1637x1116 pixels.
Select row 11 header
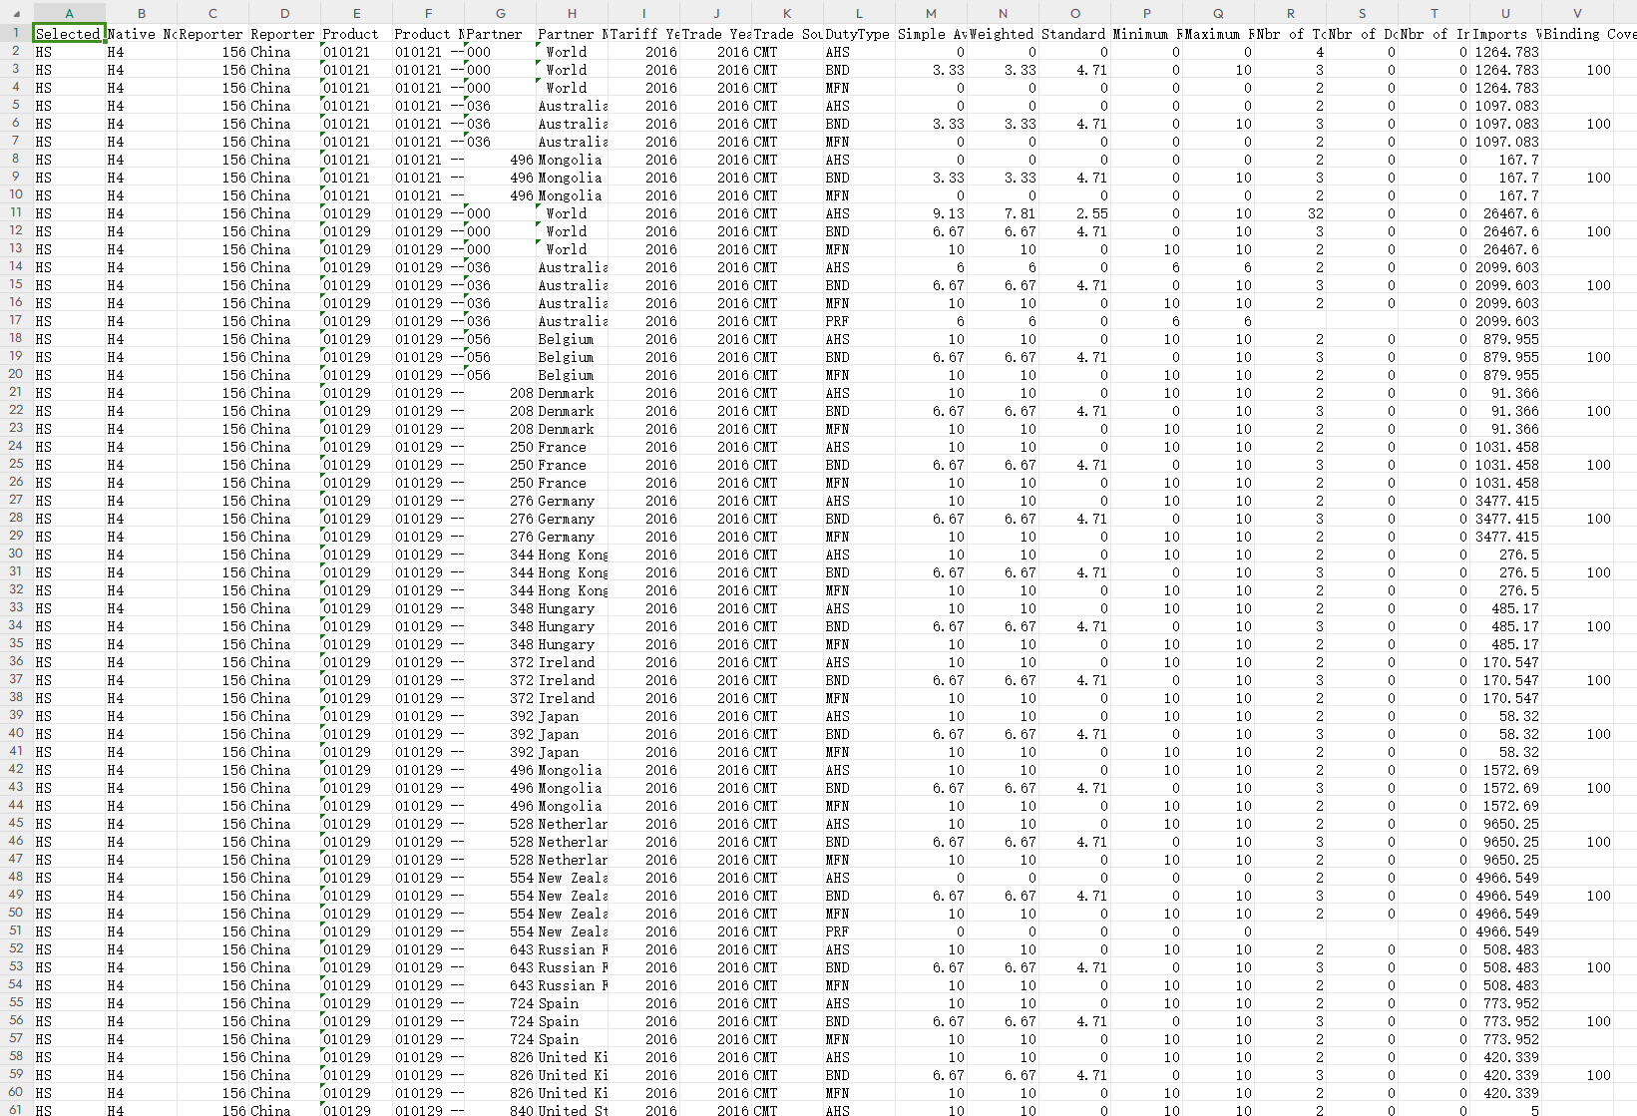pos(15,212)
